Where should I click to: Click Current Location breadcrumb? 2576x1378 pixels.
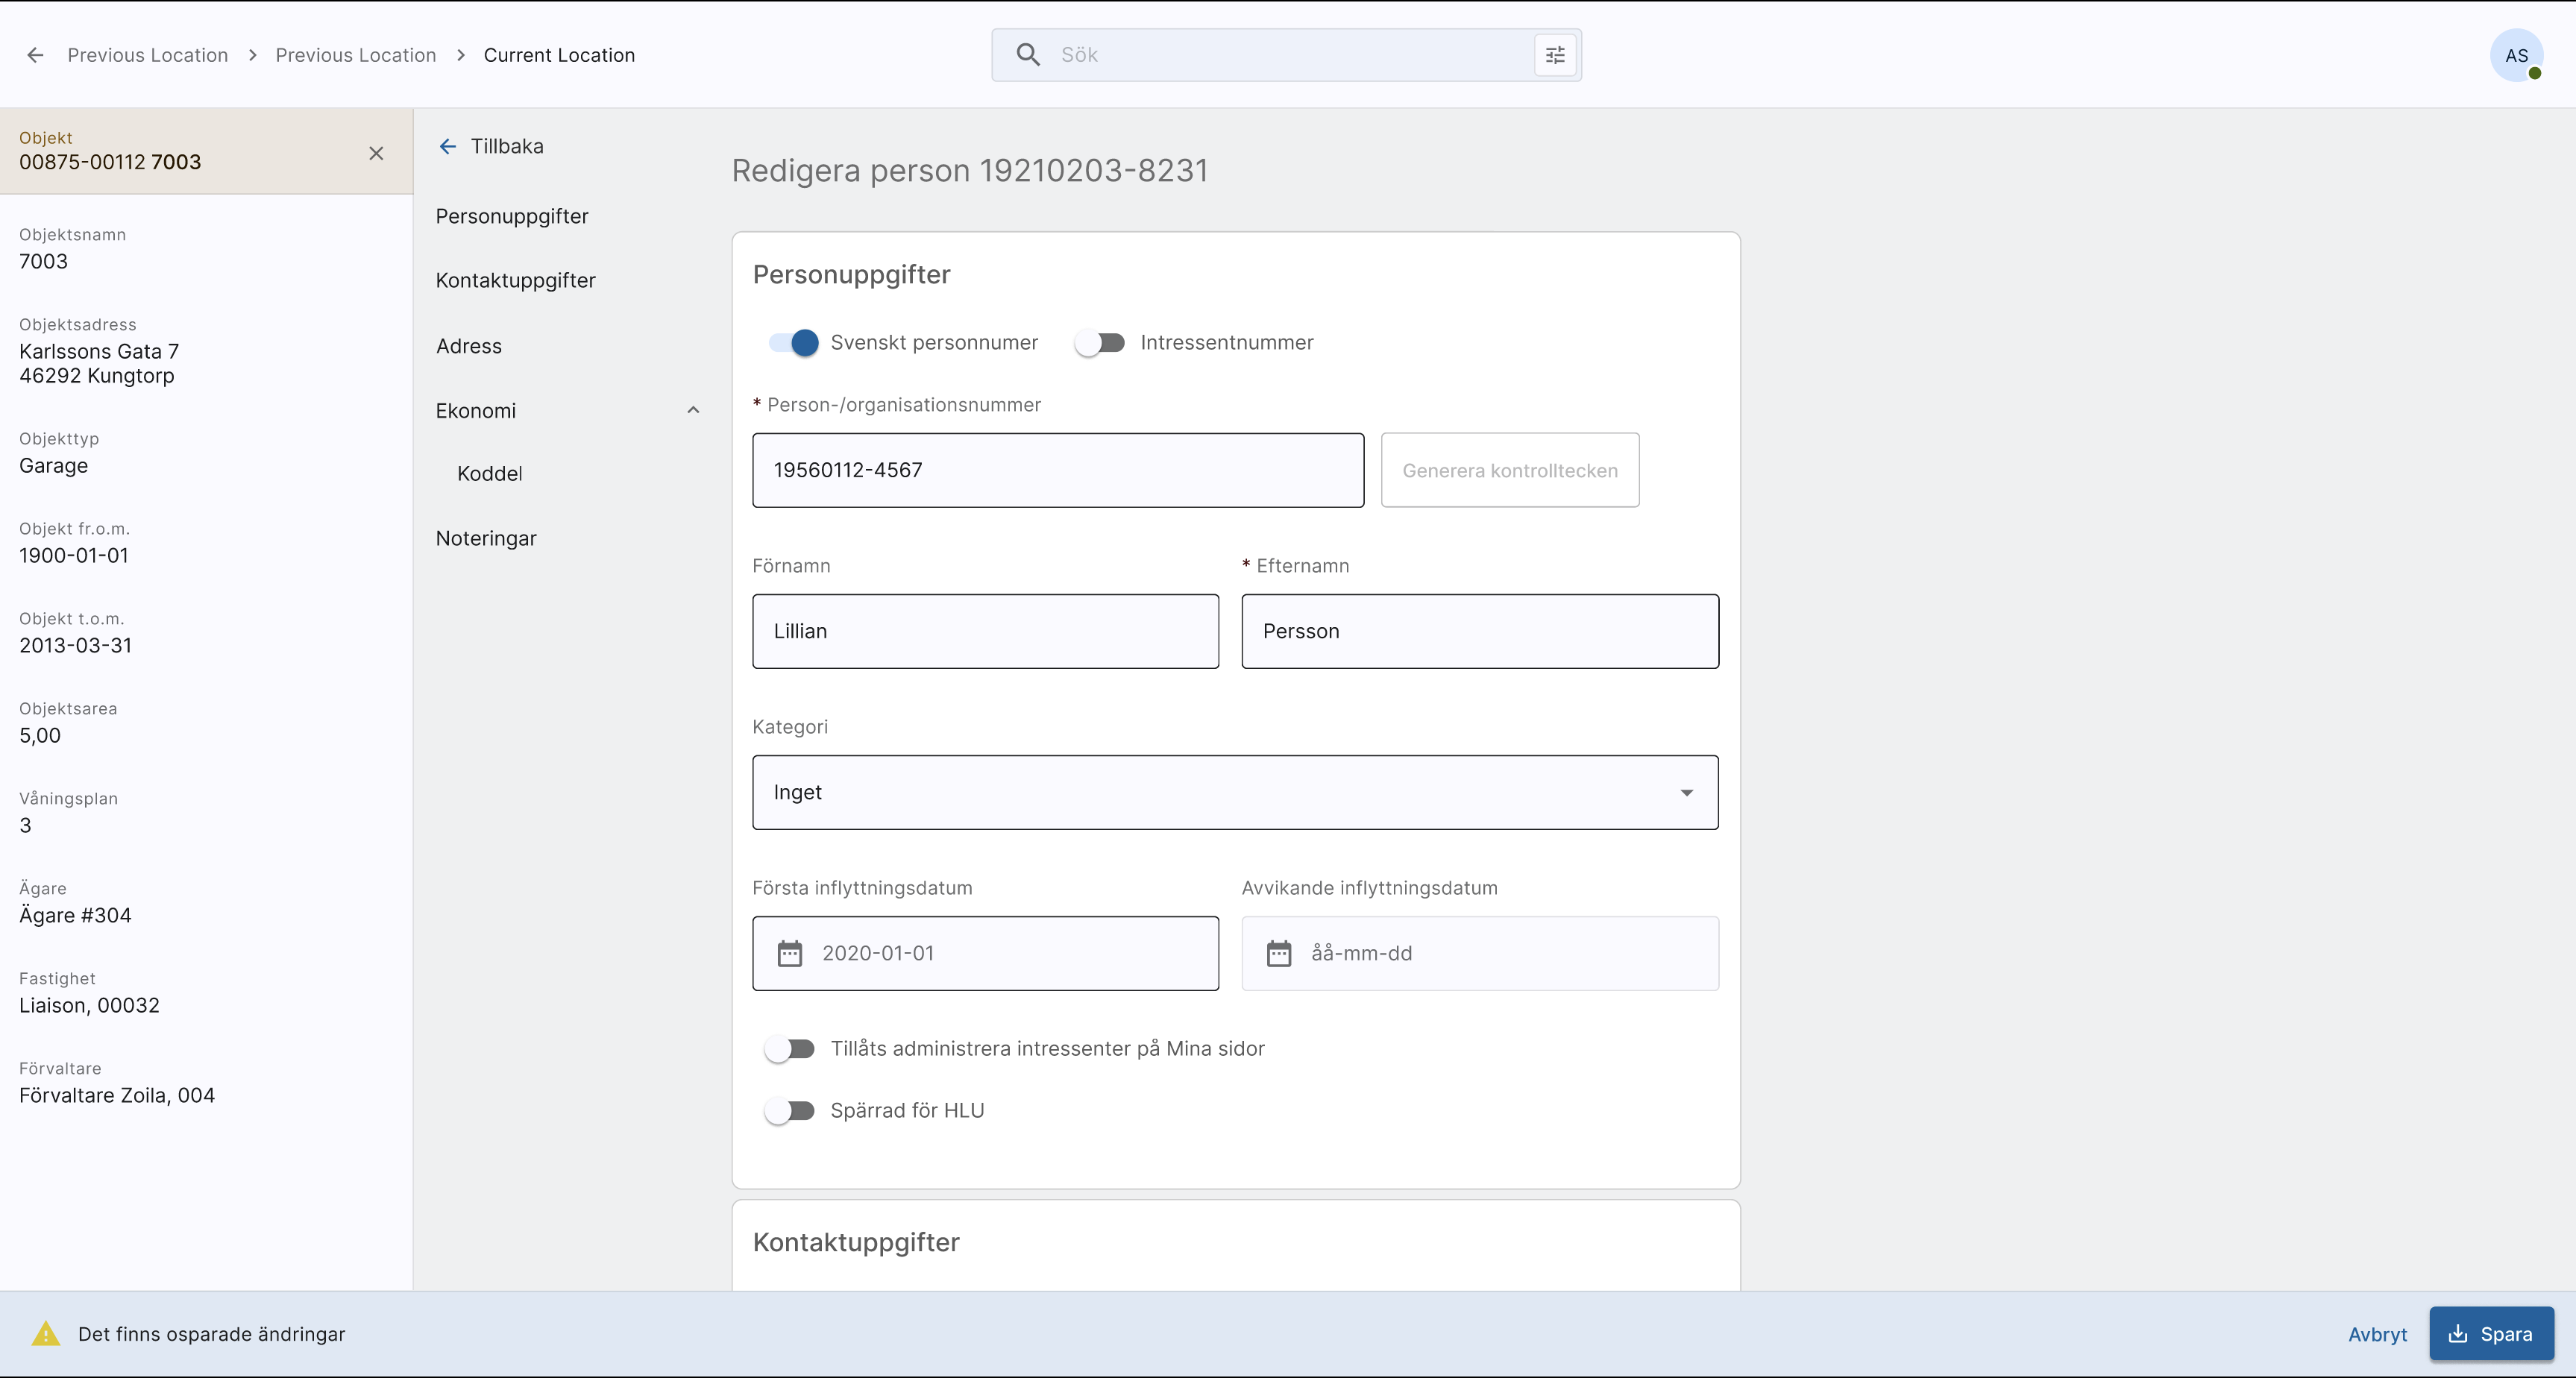[x=559, y=55]
